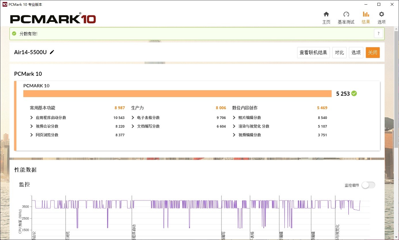The height and width of the screenshot is (240, 399).
Task: Click the value 9 706
Action: coord(221,118)
